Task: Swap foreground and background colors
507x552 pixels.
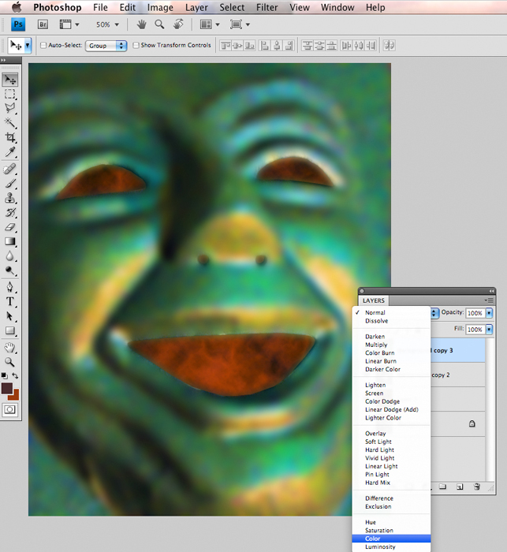Action: pyautogui.click(x=15, y=375)
